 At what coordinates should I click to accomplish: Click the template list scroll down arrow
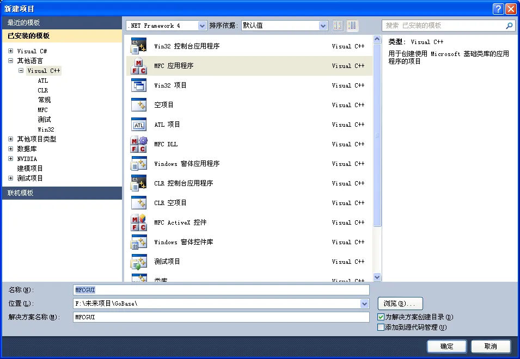(377, 277)
